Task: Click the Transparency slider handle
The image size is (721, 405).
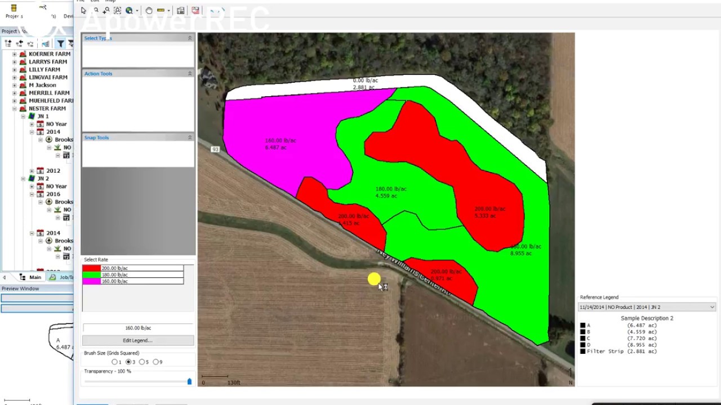Action: pos(189,381)
